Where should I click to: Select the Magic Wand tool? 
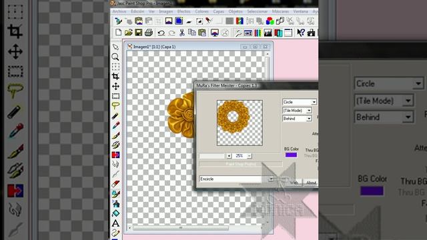(x=115, y=115)
